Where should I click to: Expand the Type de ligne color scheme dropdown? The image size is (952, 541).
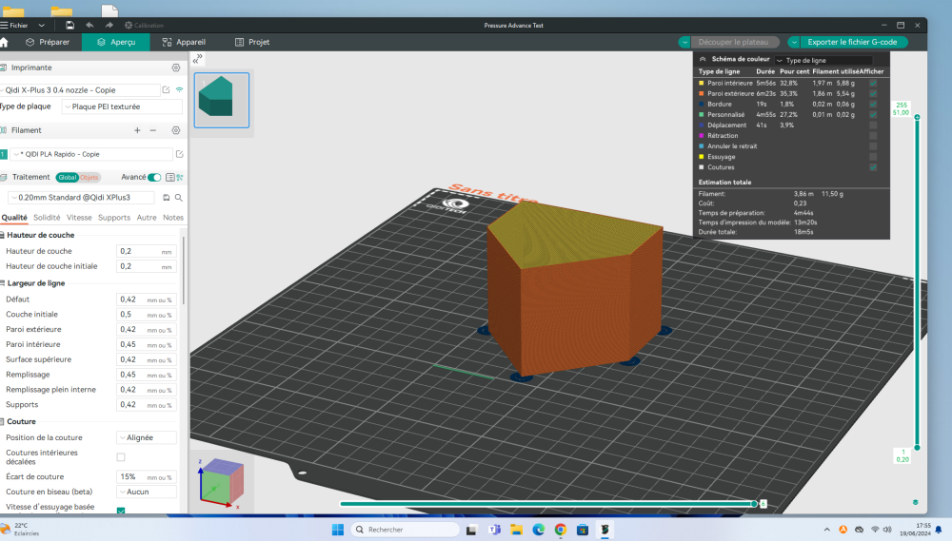[823, 60]
